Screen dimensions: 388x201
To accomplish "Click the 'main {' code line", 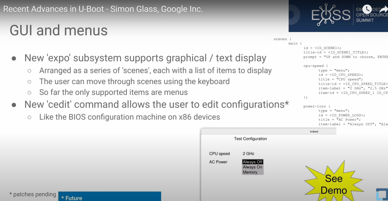I will 295,44.
